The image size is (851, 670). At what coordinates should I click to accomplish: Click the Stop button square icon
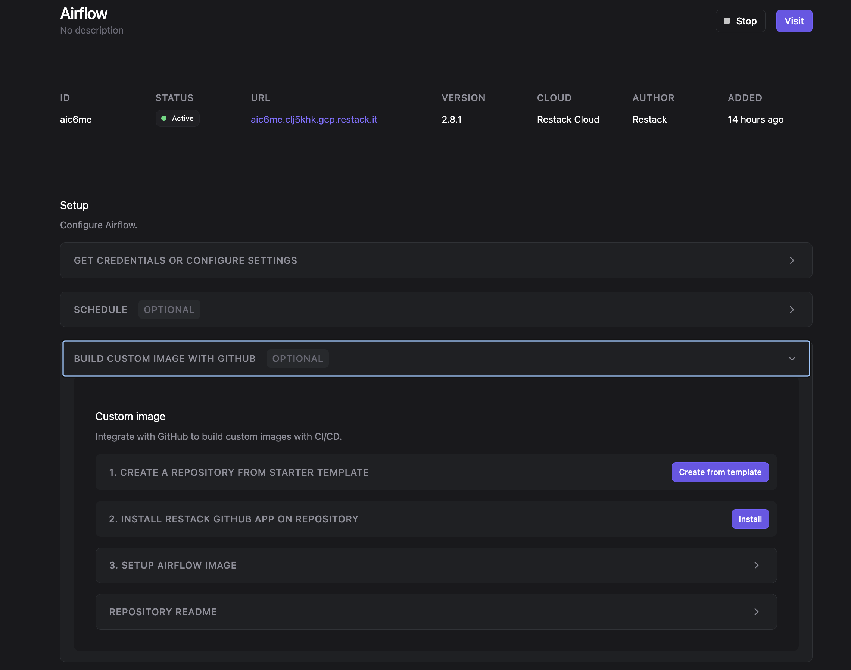[x=727, y=21]
